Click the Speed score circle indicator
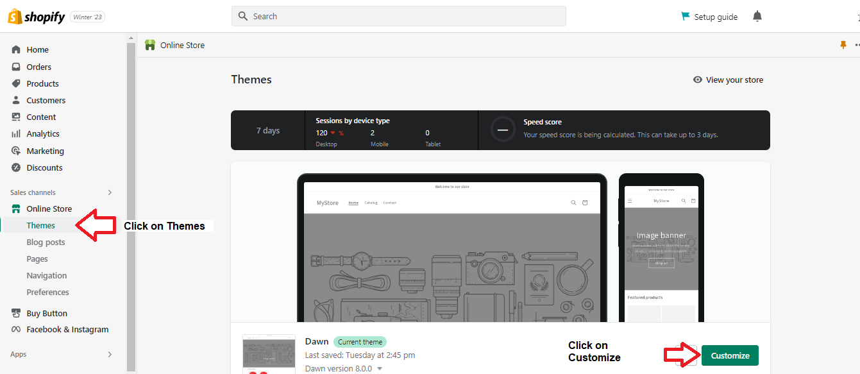The height and width of the screenshot is (374, 860). [503, 129]
